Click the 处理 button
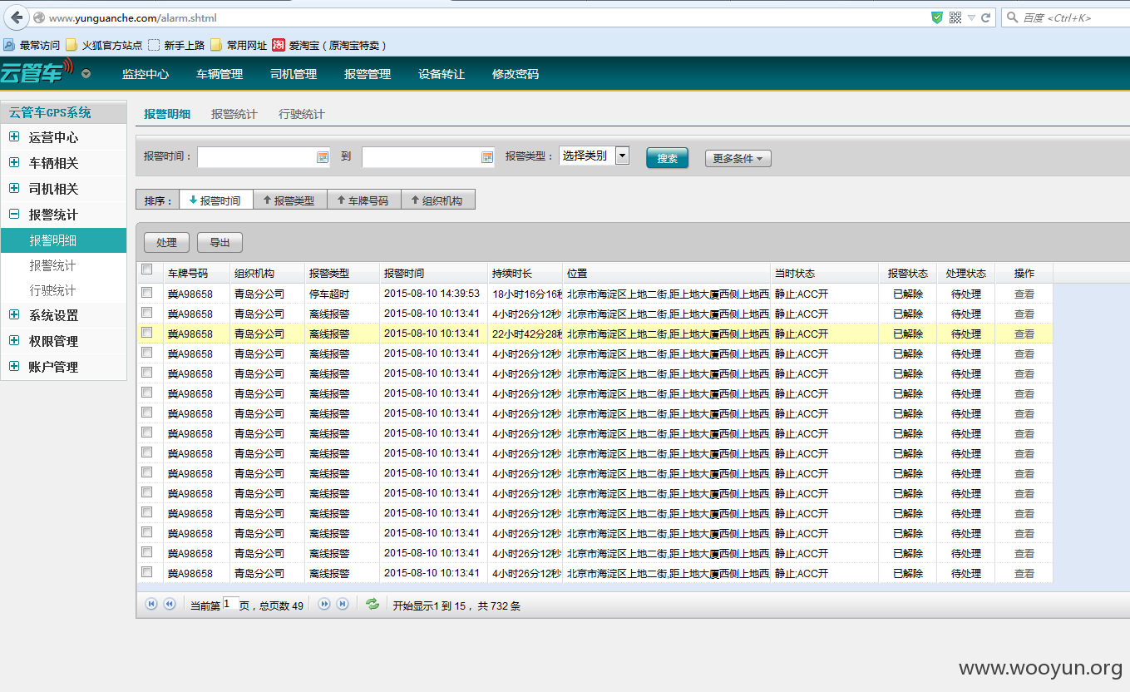1130x692 pixels. pos(166,242)
